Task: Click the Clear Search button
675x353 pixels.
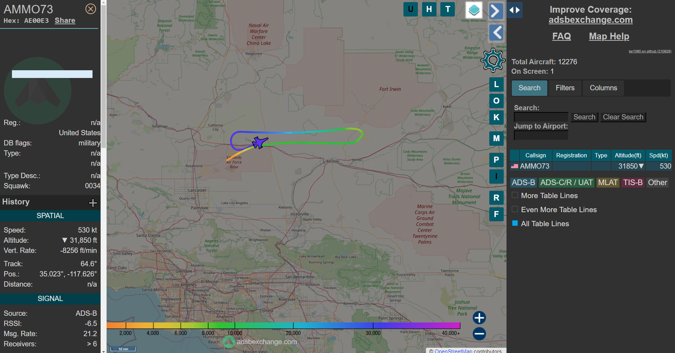Action: tap(623, 117)
